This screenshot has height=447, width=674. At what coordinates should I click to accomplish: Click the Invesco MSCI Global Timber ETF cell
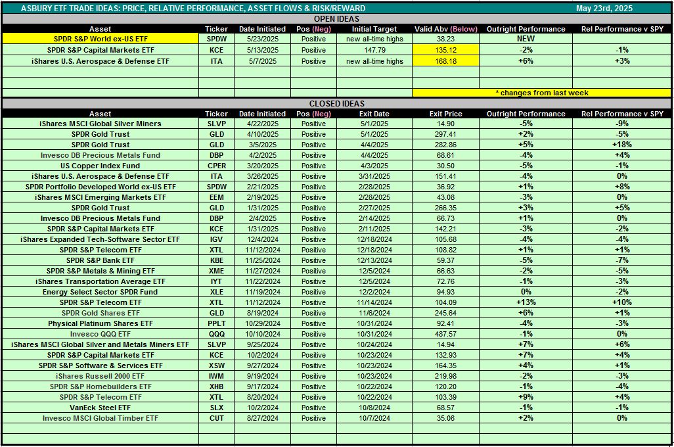(x=101, y=418)
